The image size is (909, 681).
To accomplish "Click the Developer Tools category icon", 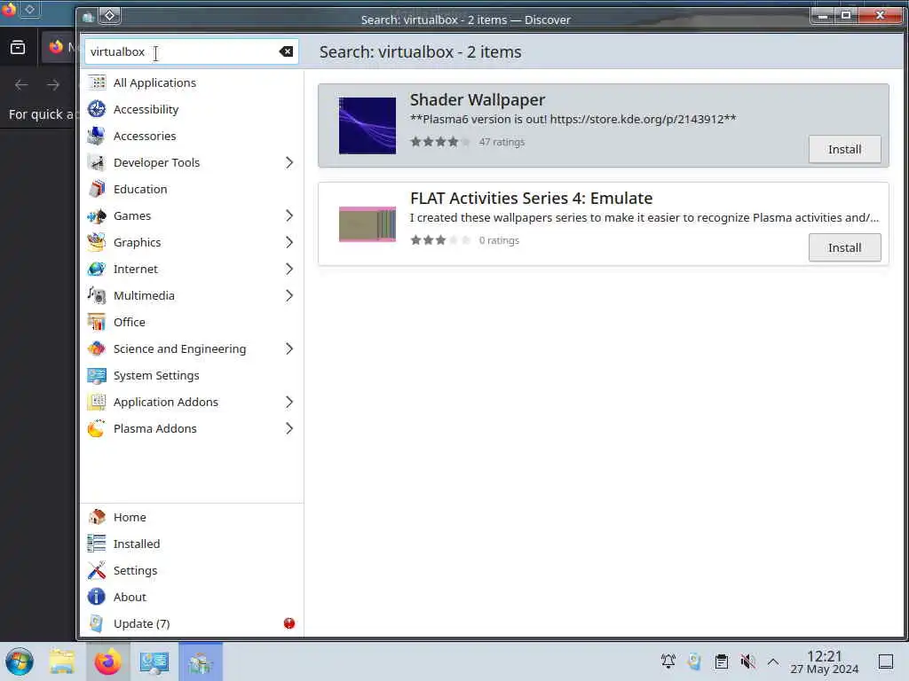I will click(97, 163).
